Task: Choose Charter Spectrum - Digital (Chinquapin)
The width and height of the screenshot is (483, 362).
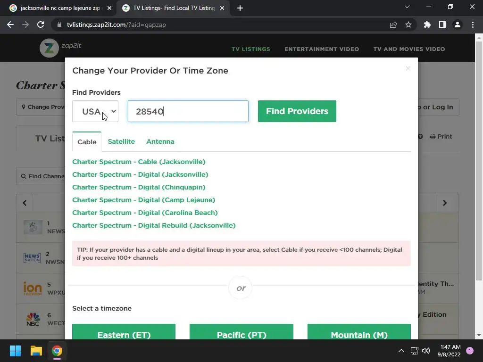Action: click(x=139, y=187)
